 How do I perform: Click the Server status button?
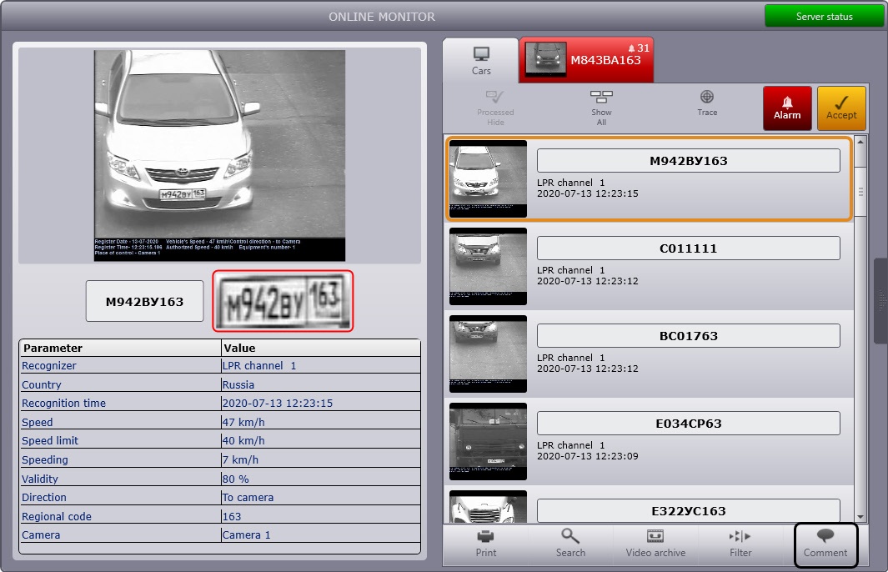824,16
